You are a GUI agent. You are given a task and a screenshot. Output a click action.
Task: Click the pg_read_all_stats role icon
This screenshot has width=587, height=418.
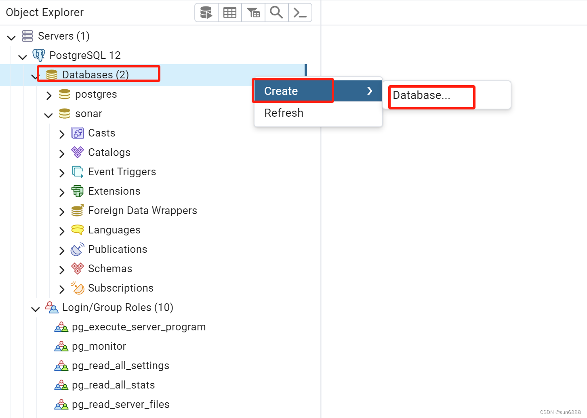61,385
